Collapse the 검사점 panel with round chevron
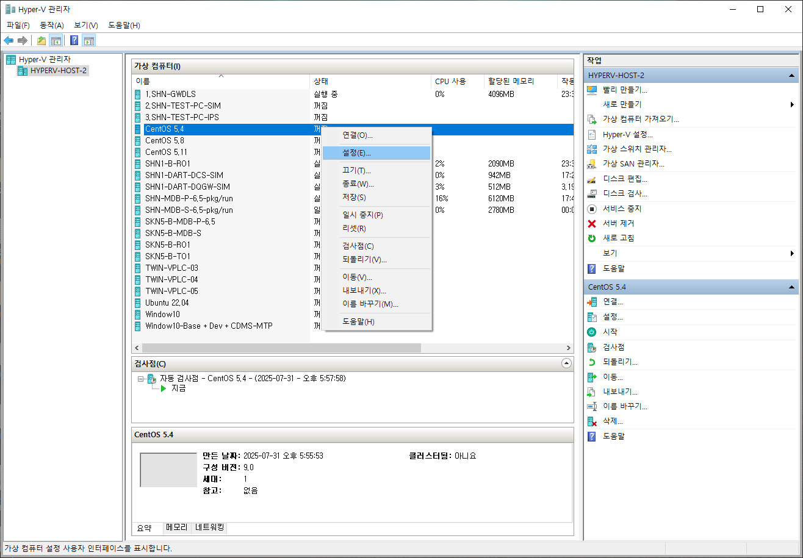 click(x=566, y=363)
